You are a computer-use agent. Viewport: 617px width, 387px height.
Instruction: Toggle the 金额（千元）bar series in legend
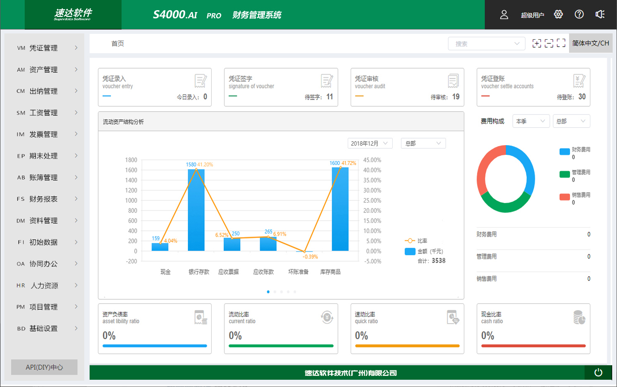(424, 252)
